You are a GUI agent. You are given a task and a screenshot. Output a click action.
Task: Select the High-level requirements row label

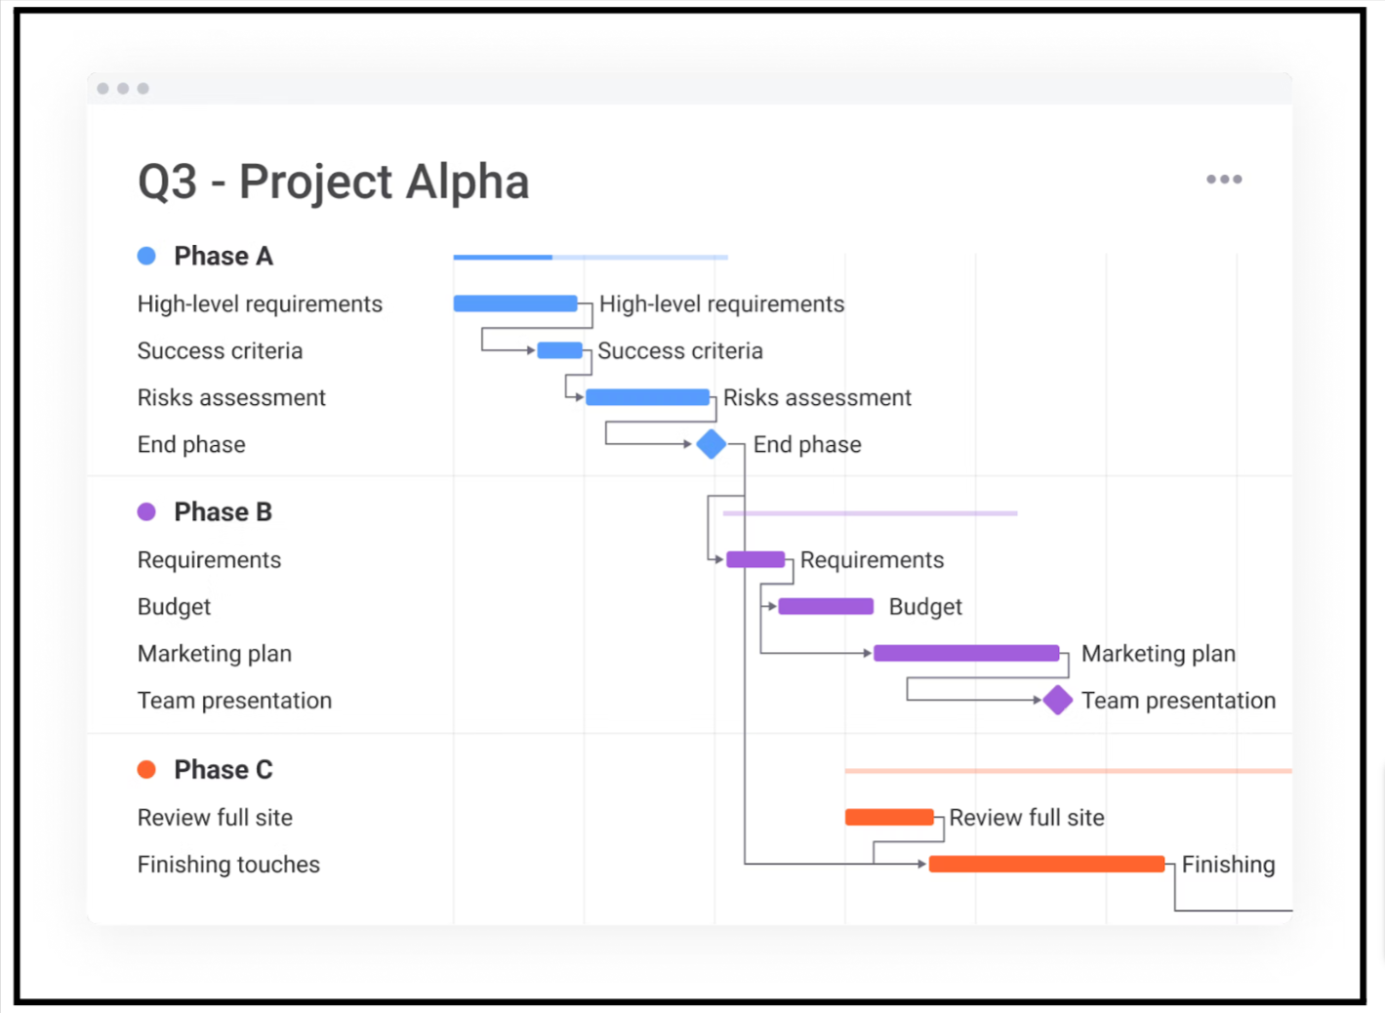click(260, 304)
